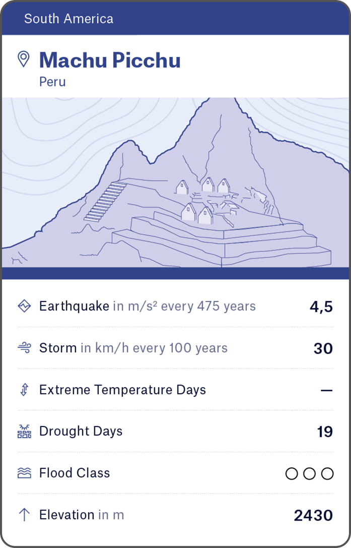Image resolution: width=351 pixels, height=548 pixels.
Task: Click the flood class waves icon
Action: point(24,473)
